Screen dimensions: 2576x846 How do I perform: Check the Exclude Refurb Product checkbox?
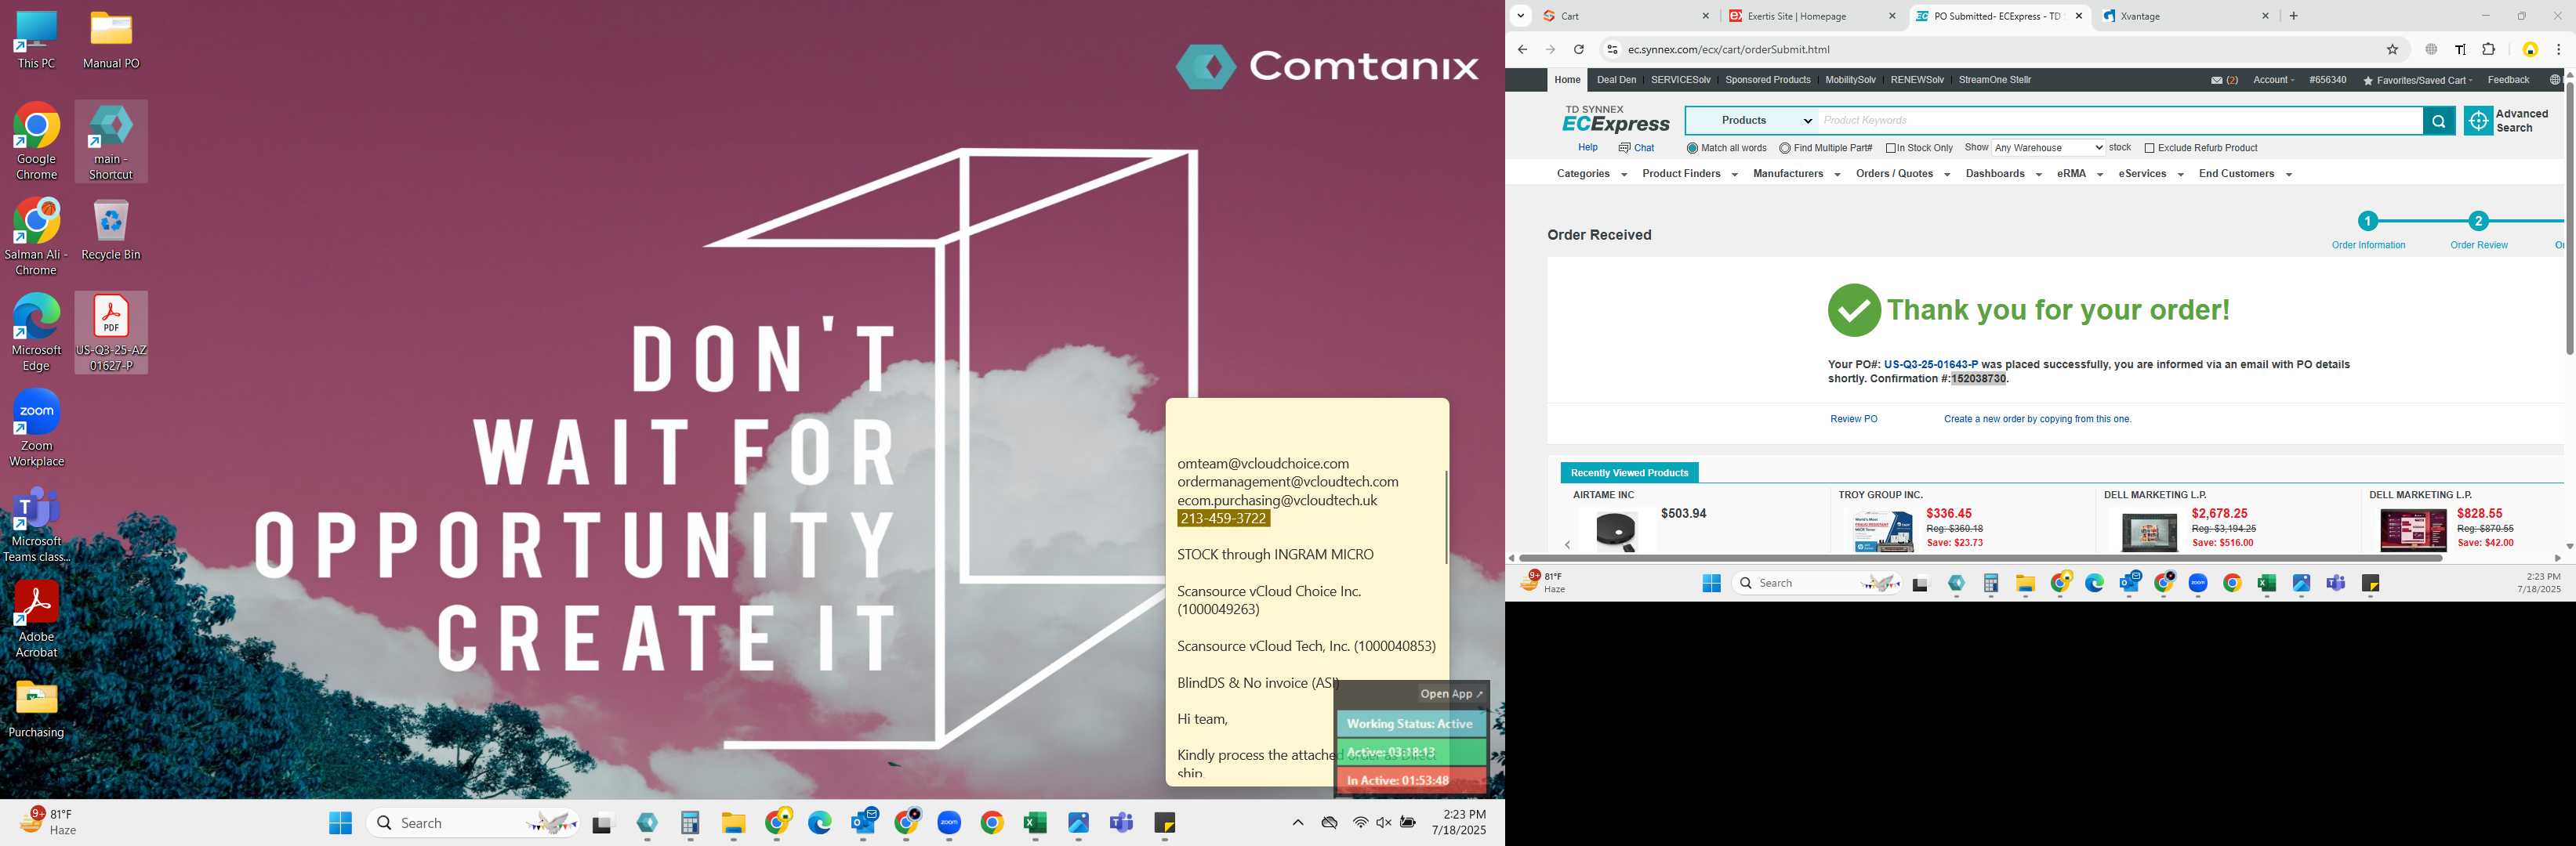pyautogui.click(x=2149, y=148)
